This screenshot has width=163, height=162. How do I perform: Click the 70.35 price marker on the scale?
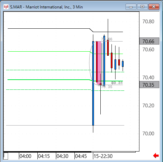tap(149, 85)
